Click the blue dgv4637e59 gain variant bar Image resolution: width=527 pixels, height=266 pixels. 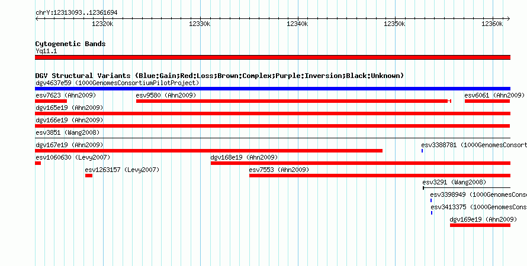click(272, 89)
